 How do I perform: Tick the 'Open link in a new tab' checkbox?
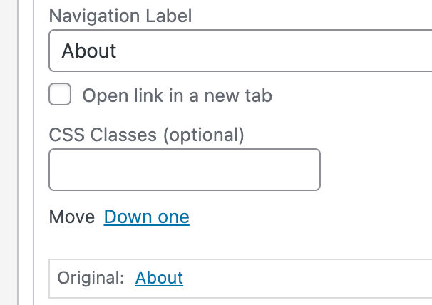[x=60, y=94]
